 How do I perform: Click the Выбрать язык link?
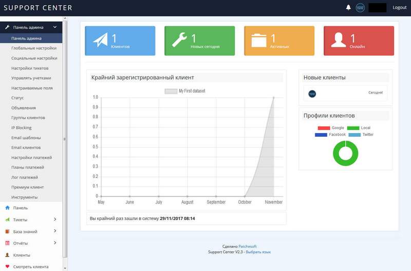(258, 252)
